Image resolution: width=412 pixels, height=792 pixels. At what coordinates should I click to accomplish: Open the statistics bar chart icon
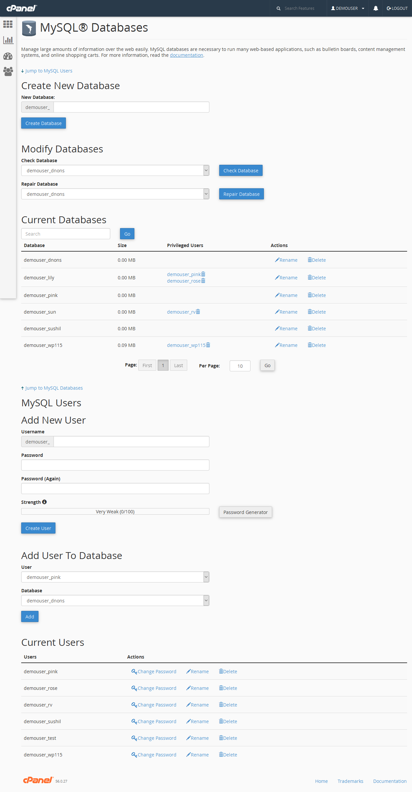click(8, 40)
